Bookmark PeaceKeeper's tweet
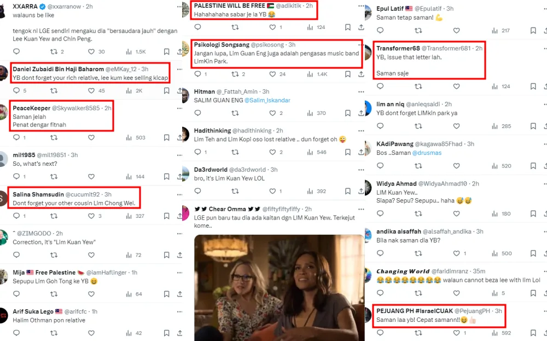This screenshot has width=547, height=341. (x=166, y=138)
